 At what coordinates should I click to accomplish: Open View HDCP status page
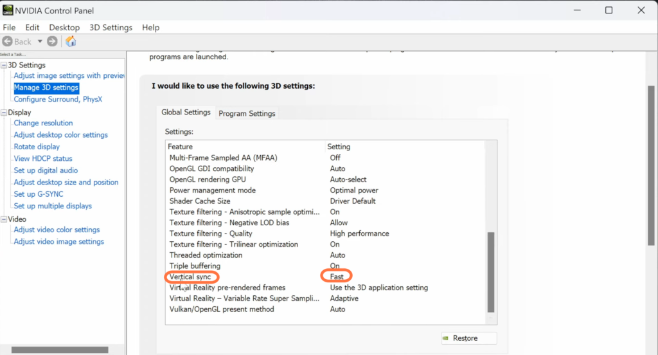point(43,158)
